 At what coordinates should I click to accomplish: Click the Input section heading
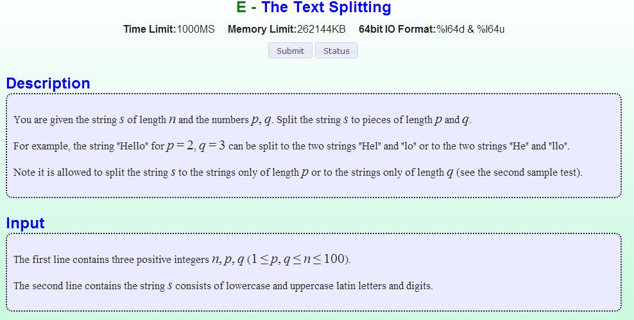(x=25, y=223)
